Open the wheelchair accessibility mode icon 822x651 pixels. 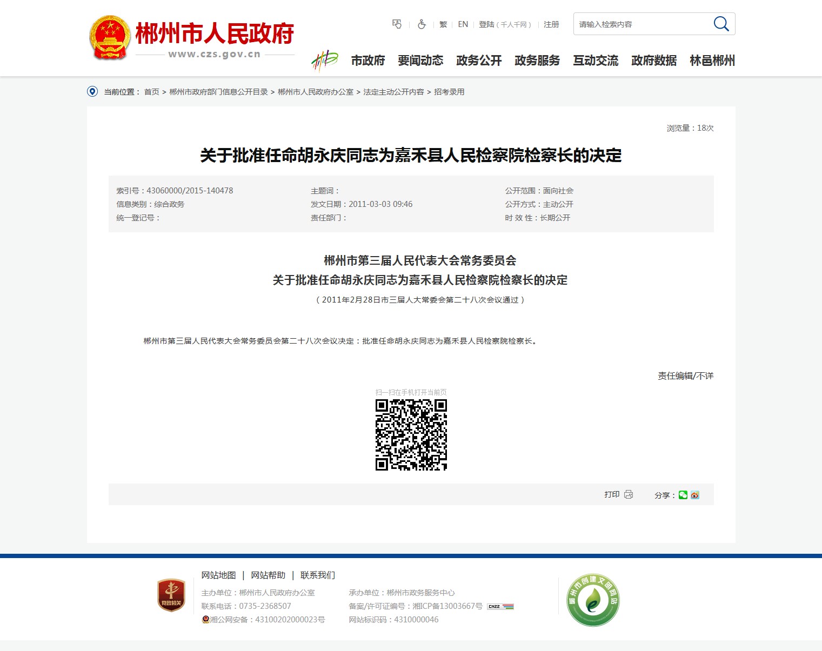422,24
